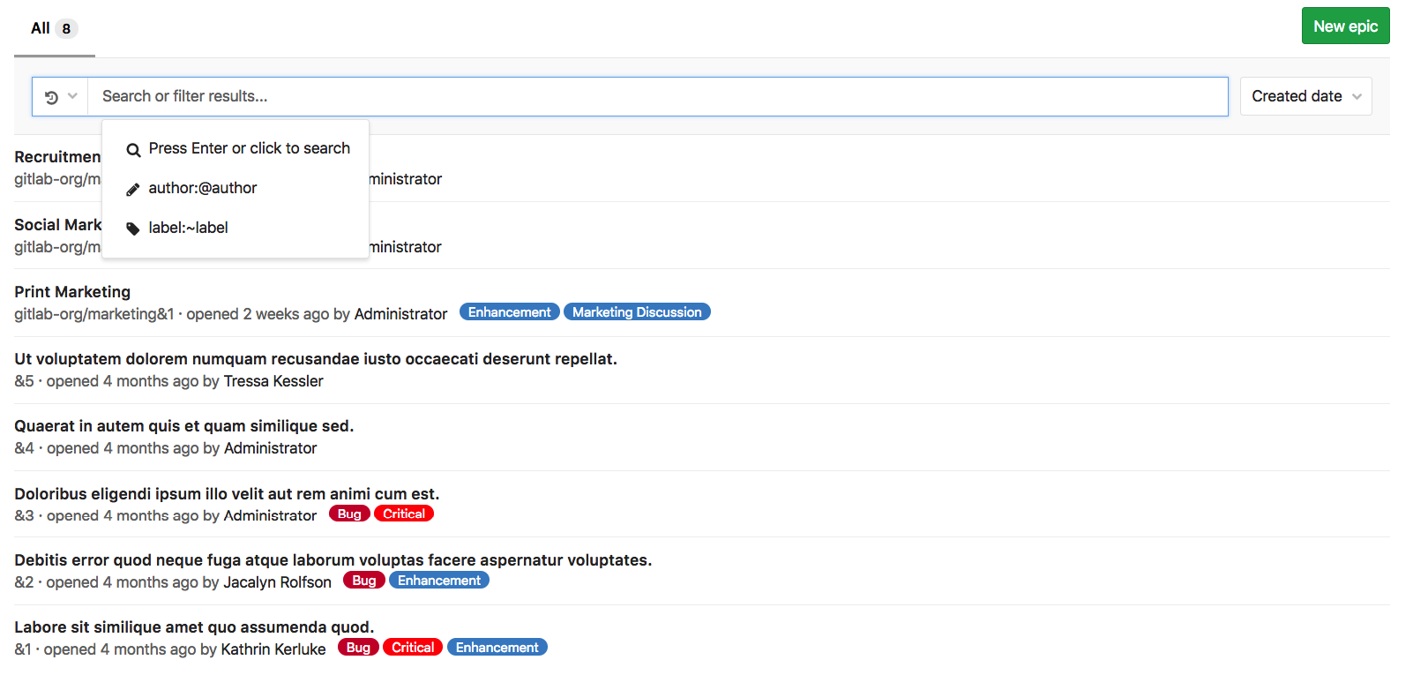Click the Marketing Discussion label badge

[x=637, y=312]
